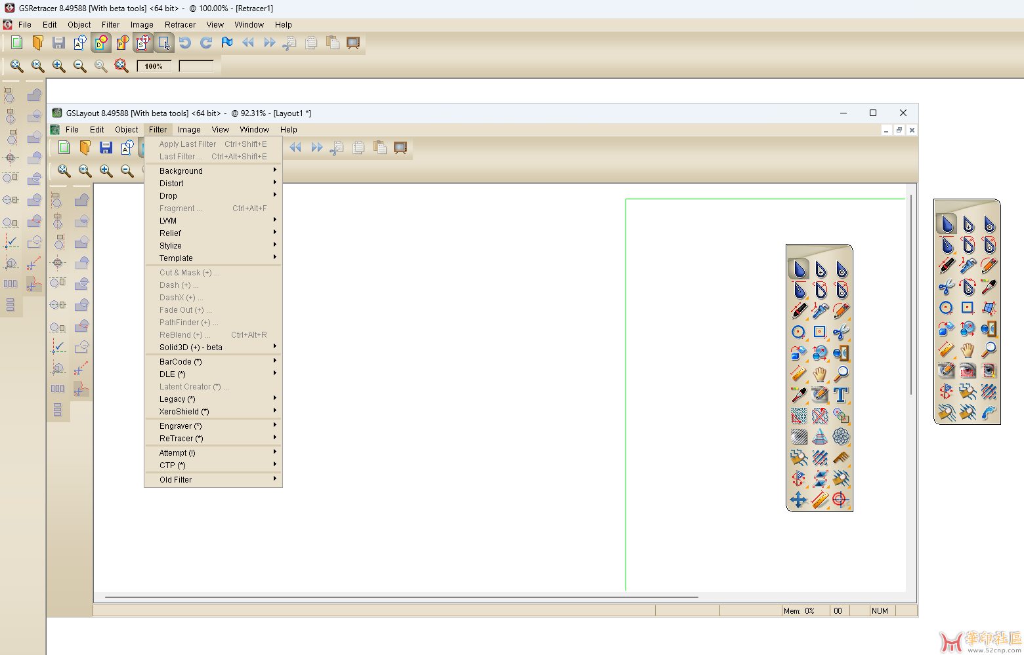Click Open folder icon in GSLayout toolbar
1024x655 pixels.
tap(85, 148)
